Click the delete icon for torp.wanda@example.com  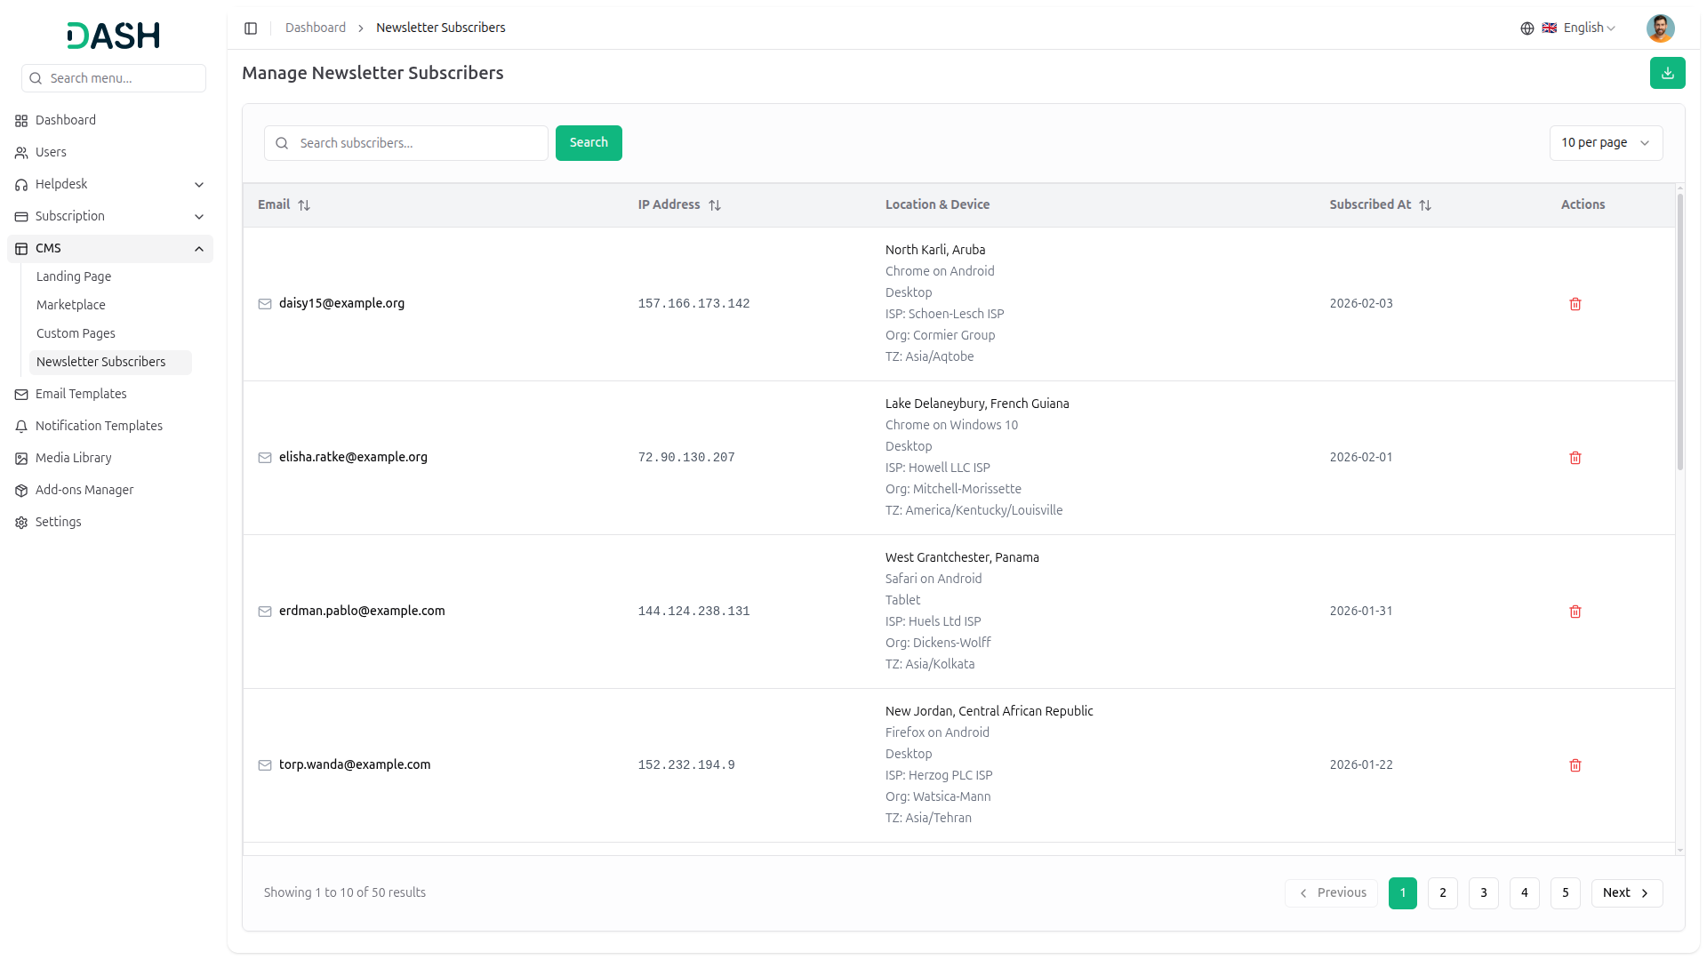pos(1575,765)
